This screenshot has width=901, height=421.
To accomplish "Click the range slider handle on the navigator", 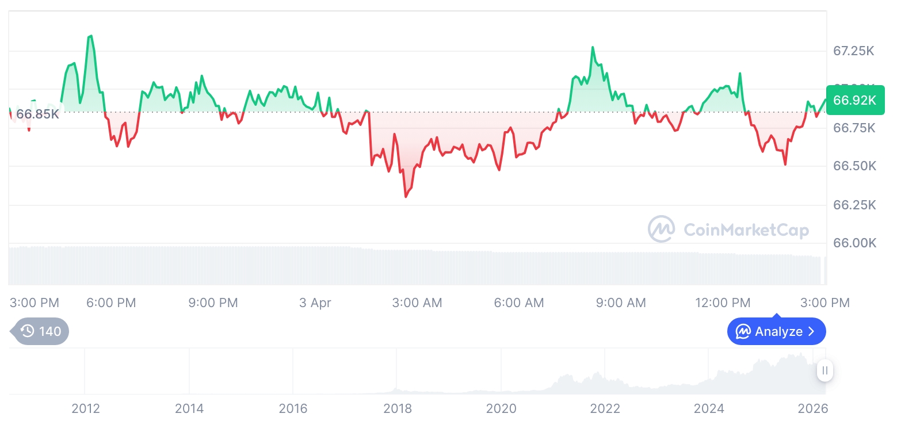I will (x=825, y=370).
